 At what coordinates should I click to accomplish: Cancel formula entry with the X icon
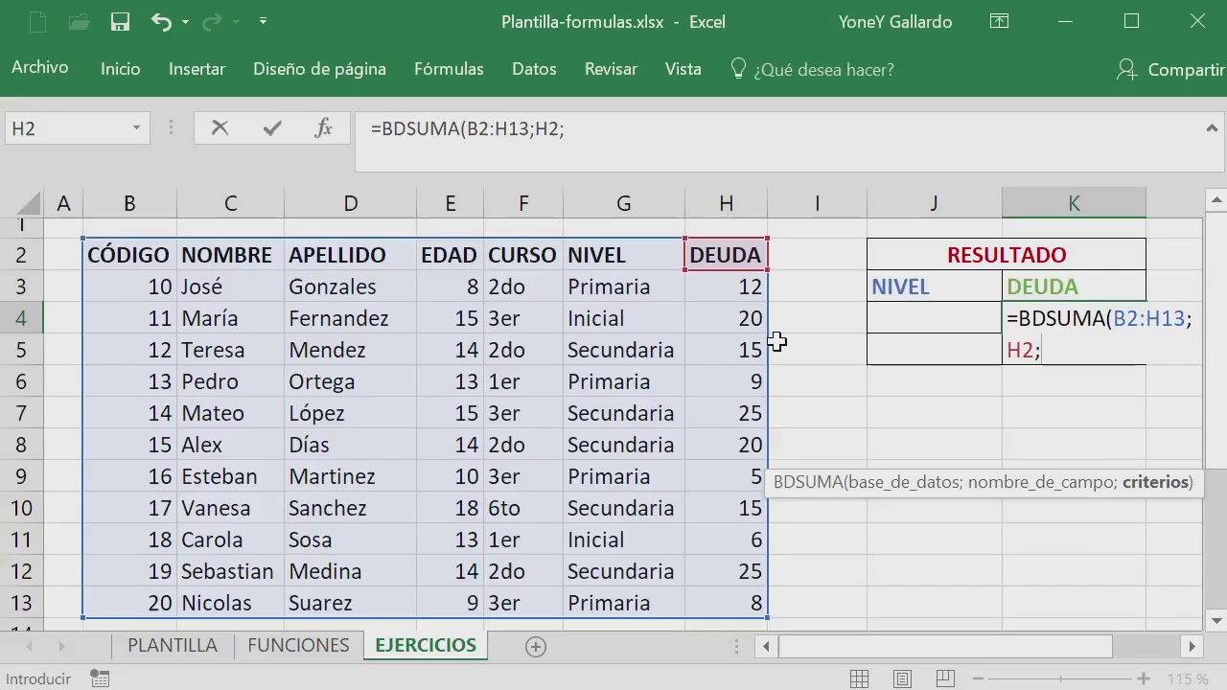pyautogui.click(x=220, y=127)
